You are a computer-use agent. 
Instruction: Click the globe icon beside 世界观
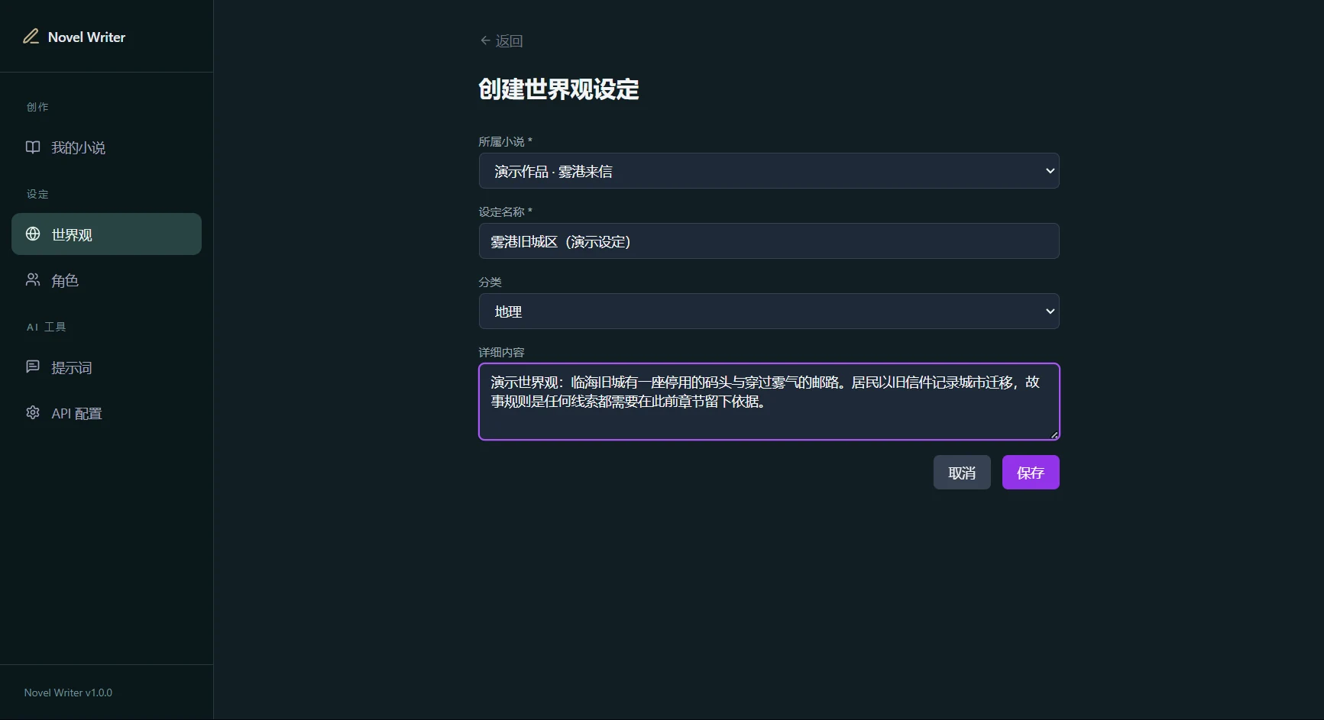pyautogui.click(x=33, y=234)
